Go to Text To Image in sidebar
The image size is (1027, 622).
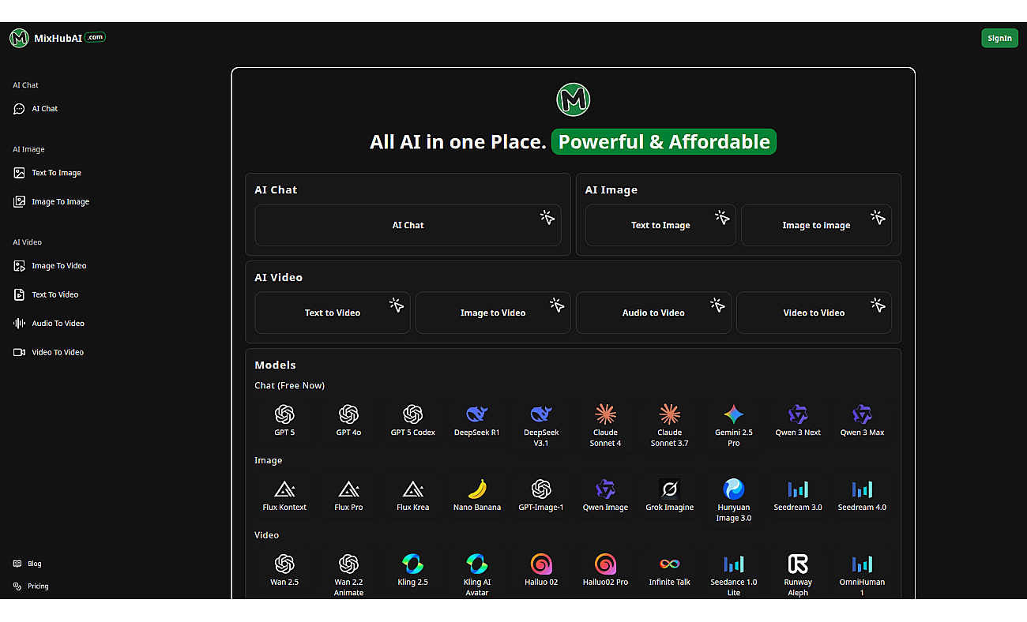pos(55,173)
